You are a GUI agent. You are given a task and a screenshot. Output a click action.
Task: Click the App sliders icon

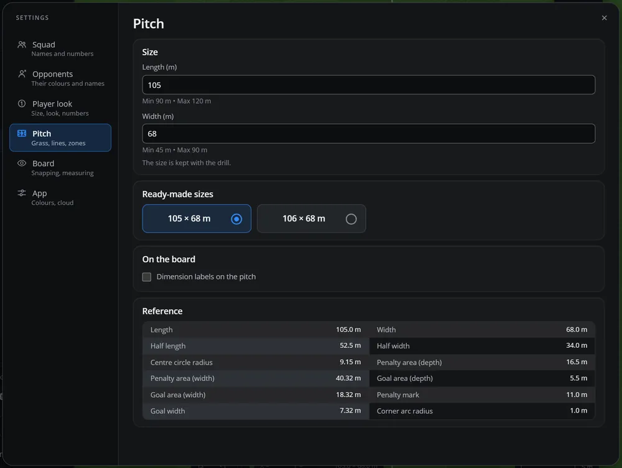pyautogui.click(x=22, y=193)
